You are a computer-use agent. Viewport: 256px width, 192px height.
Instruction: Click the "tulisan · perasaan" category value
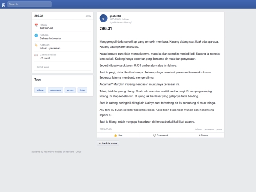tap(50, 48)
